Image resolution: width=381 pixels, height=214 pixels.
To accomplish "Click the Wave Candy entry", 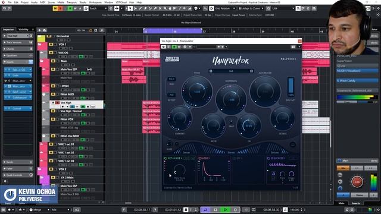I will point(357,81).
